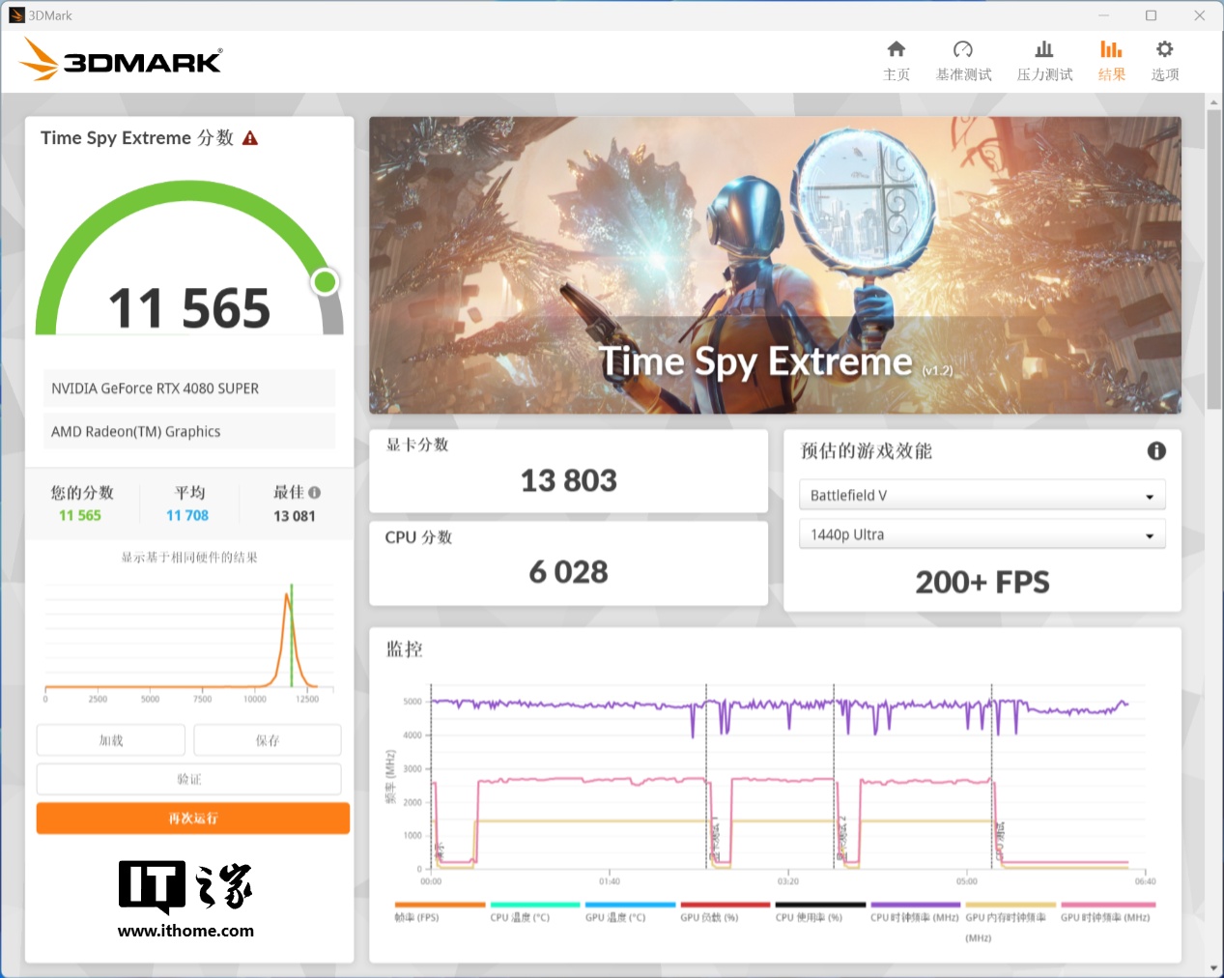
Task: Click the info icon next to 最佳 score
Action: 315,492
